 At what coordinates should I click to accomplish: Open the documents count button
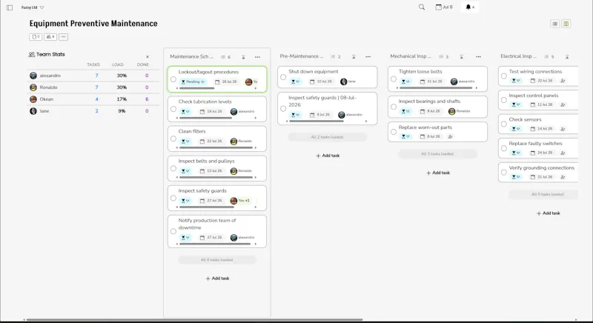pos(36,37)
